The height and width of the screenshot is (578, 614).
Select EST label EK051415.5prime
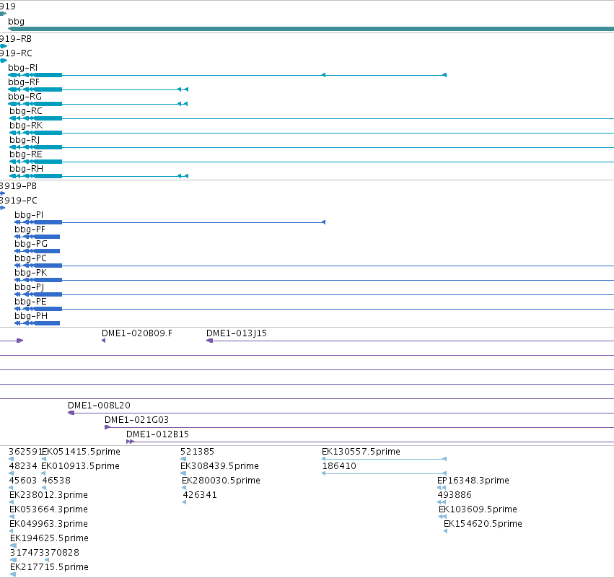coord(81,452)
